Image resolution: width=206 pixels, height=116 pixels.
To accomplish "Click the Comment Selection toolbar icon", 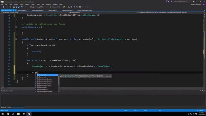I will 74,7.
